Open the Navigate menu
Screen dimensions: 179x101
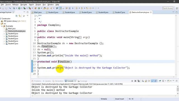[x=24, y=4]
